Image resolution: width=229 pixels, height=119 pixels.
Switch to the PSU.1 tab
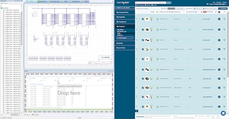(65, 1)
